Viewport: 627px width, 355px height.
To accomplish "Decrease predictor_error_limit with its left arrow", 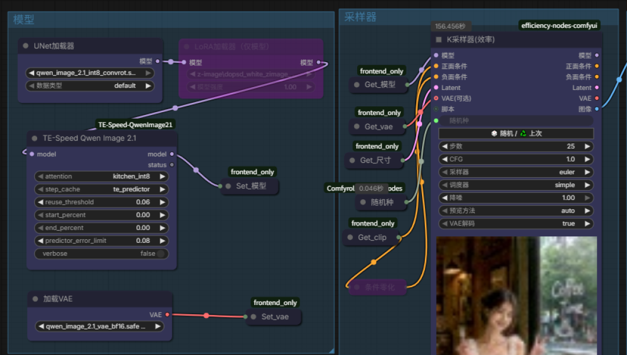I will coord(41,241).
